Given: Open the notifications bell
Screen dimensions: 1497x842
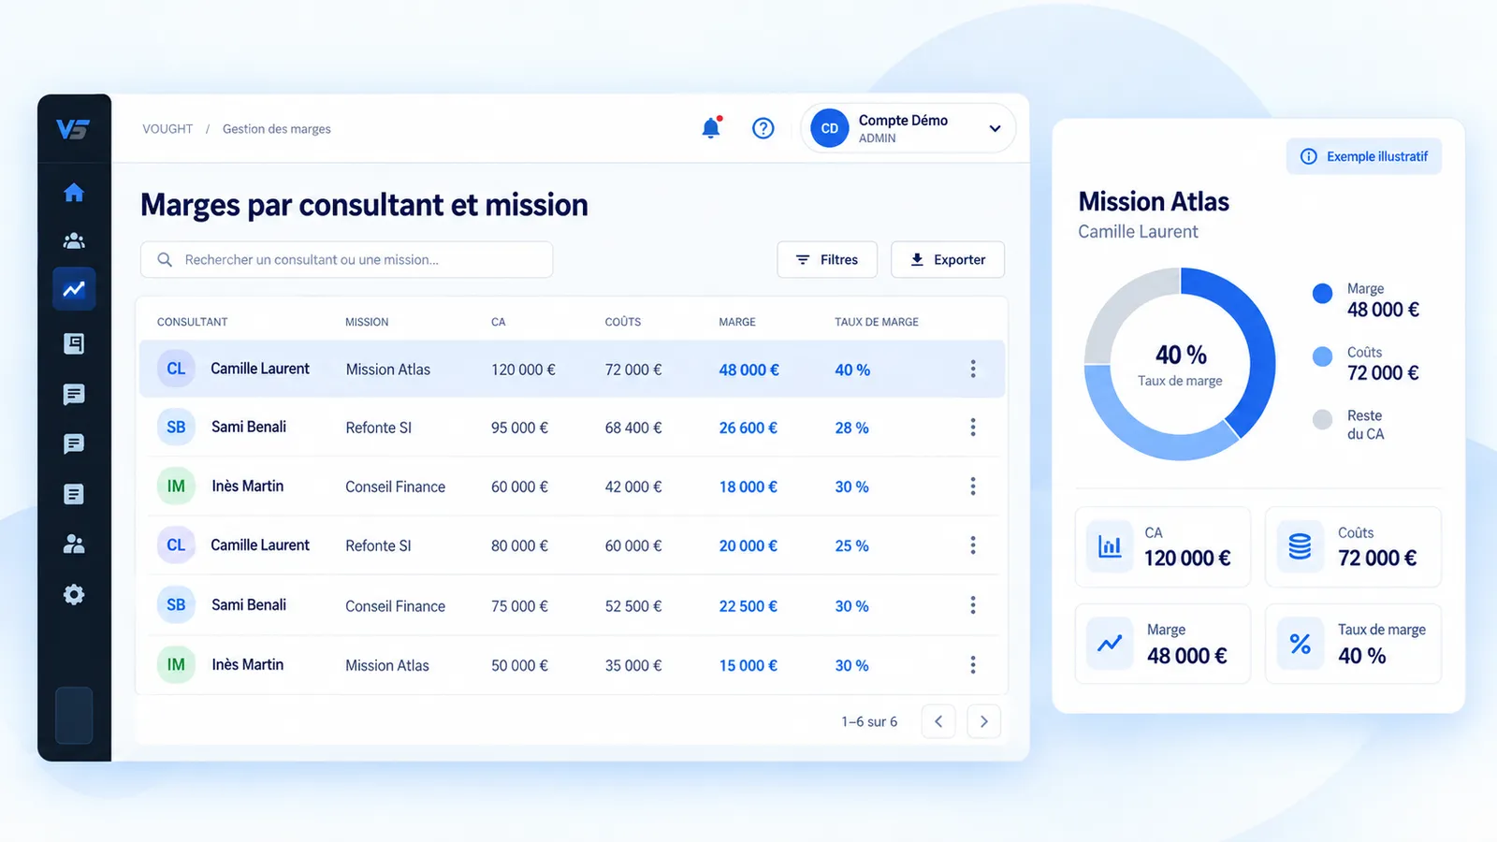Looking at the screenshot, I should click(711, 128).
